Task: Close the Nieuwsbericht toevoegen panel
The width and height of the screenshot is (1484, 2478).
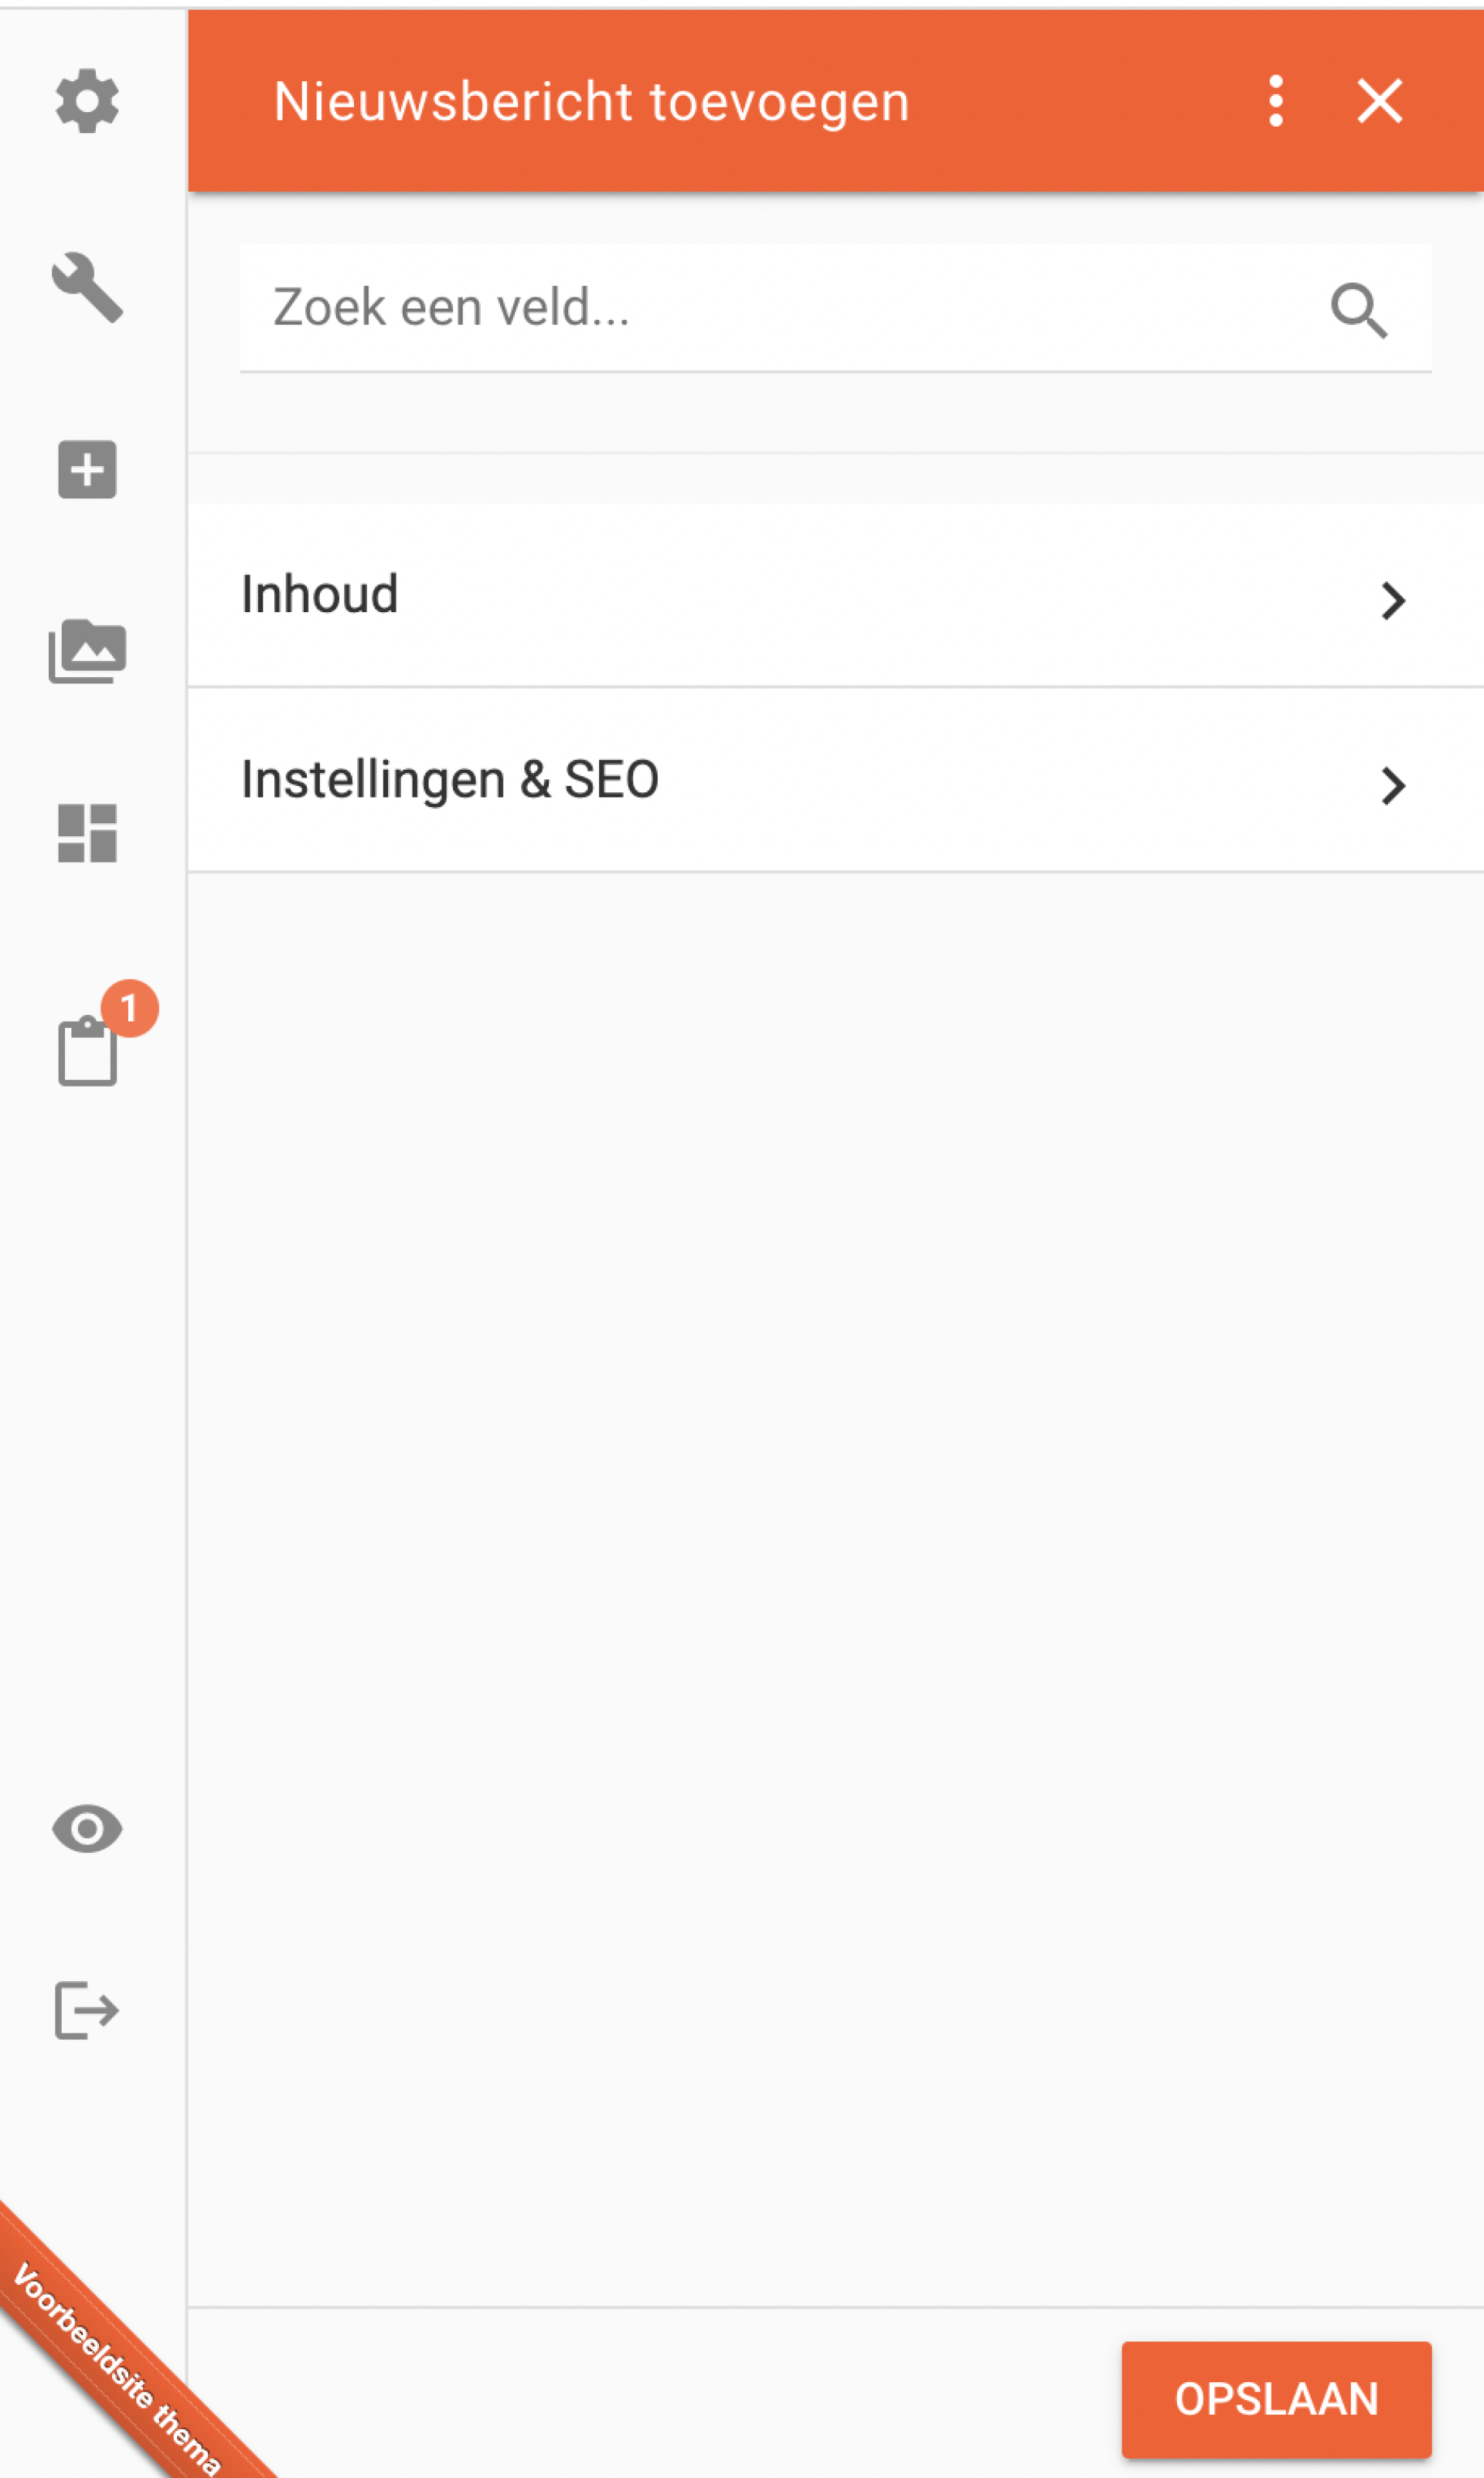Action: pos(1379,101)
